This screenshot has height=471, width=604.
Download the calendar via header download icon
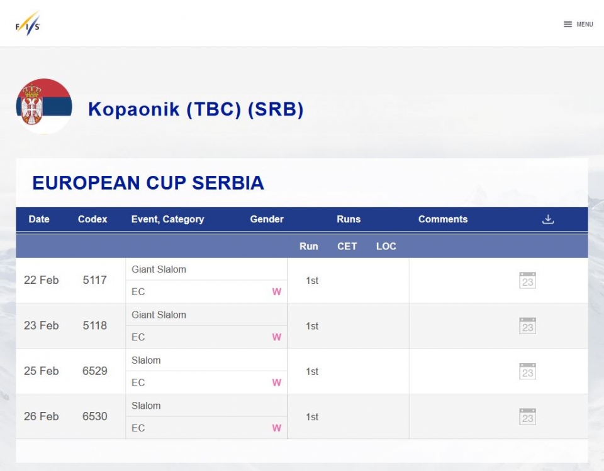547,219
